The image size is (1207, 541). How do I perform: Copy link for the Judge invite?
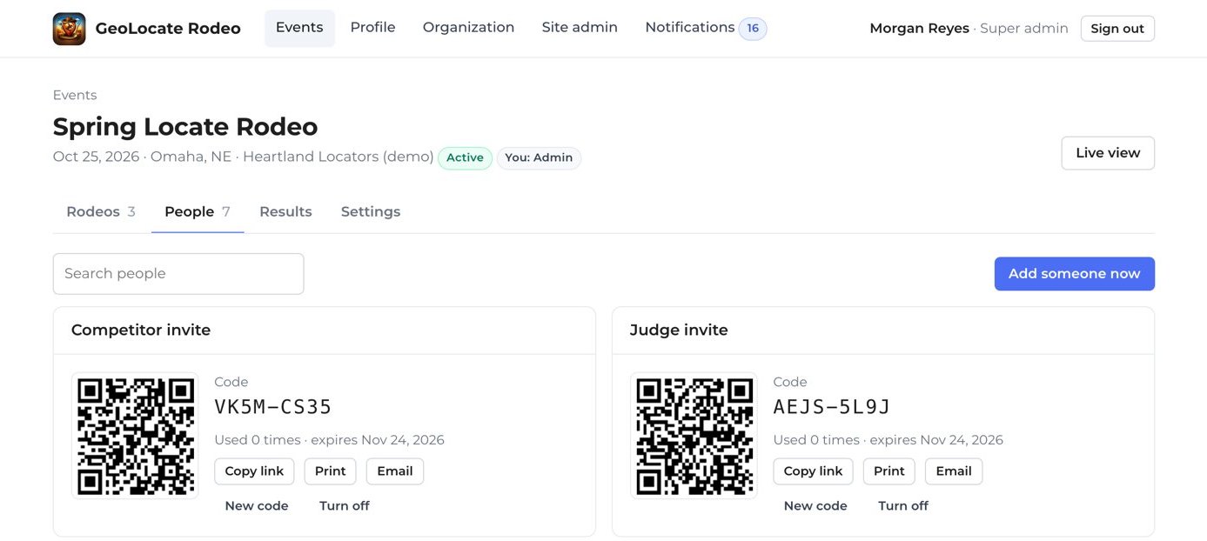813,471
